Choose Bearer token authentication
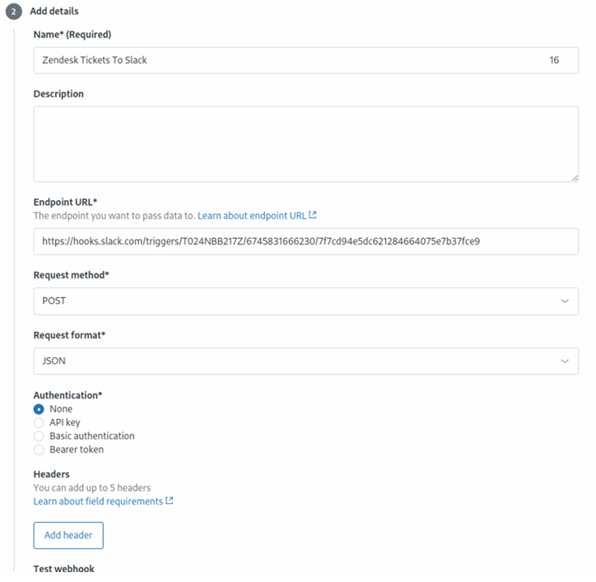 [39, 449]
